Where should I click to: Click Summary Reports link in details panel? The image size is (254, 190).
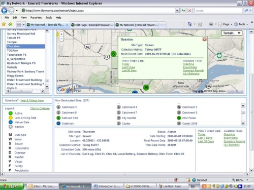coord(234,141)
